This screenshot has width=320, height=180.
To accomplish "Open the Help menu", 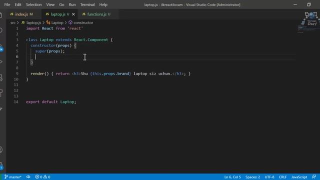I will (x=103, y=4).
